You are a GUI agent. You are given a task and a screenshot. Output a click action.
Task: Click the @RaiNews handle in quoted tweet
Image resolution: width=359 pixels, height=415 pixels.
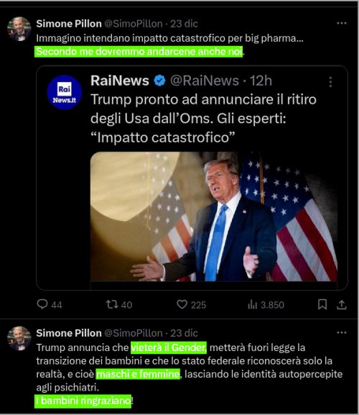(x=205, y=81)
